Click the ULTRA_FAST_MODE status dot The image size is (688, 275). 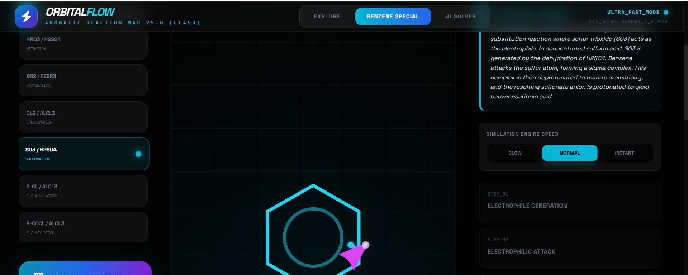[666, 12]
